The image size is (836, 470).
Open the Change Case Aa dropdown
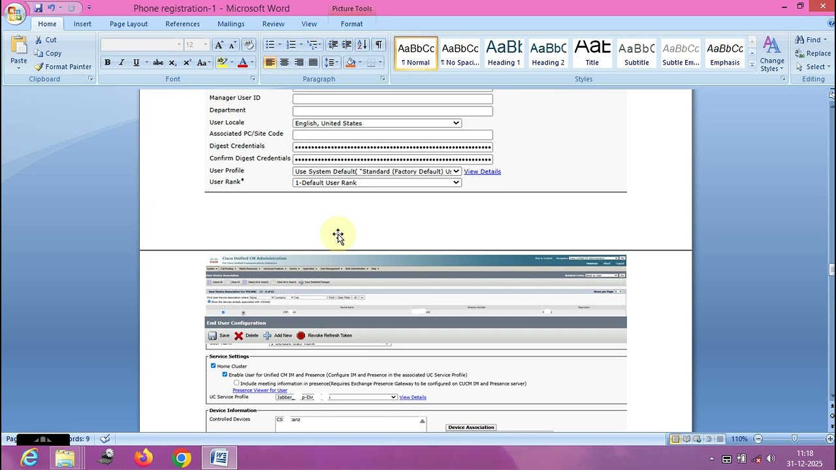pos(204,63)
